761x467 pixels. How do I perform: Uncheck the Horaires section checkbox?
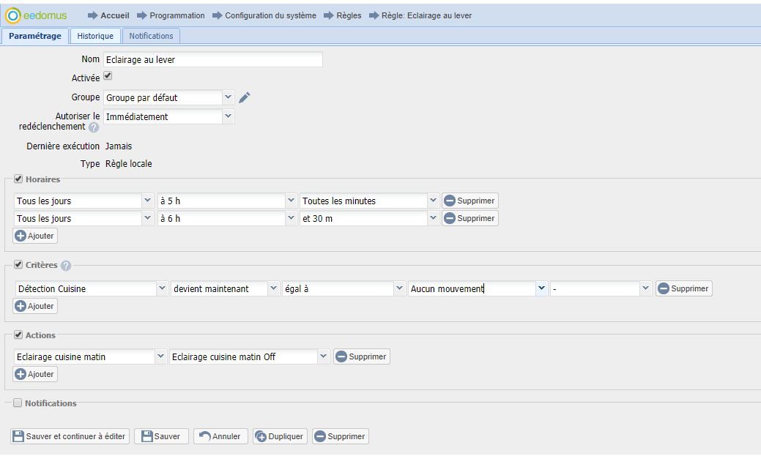point(18,179)
